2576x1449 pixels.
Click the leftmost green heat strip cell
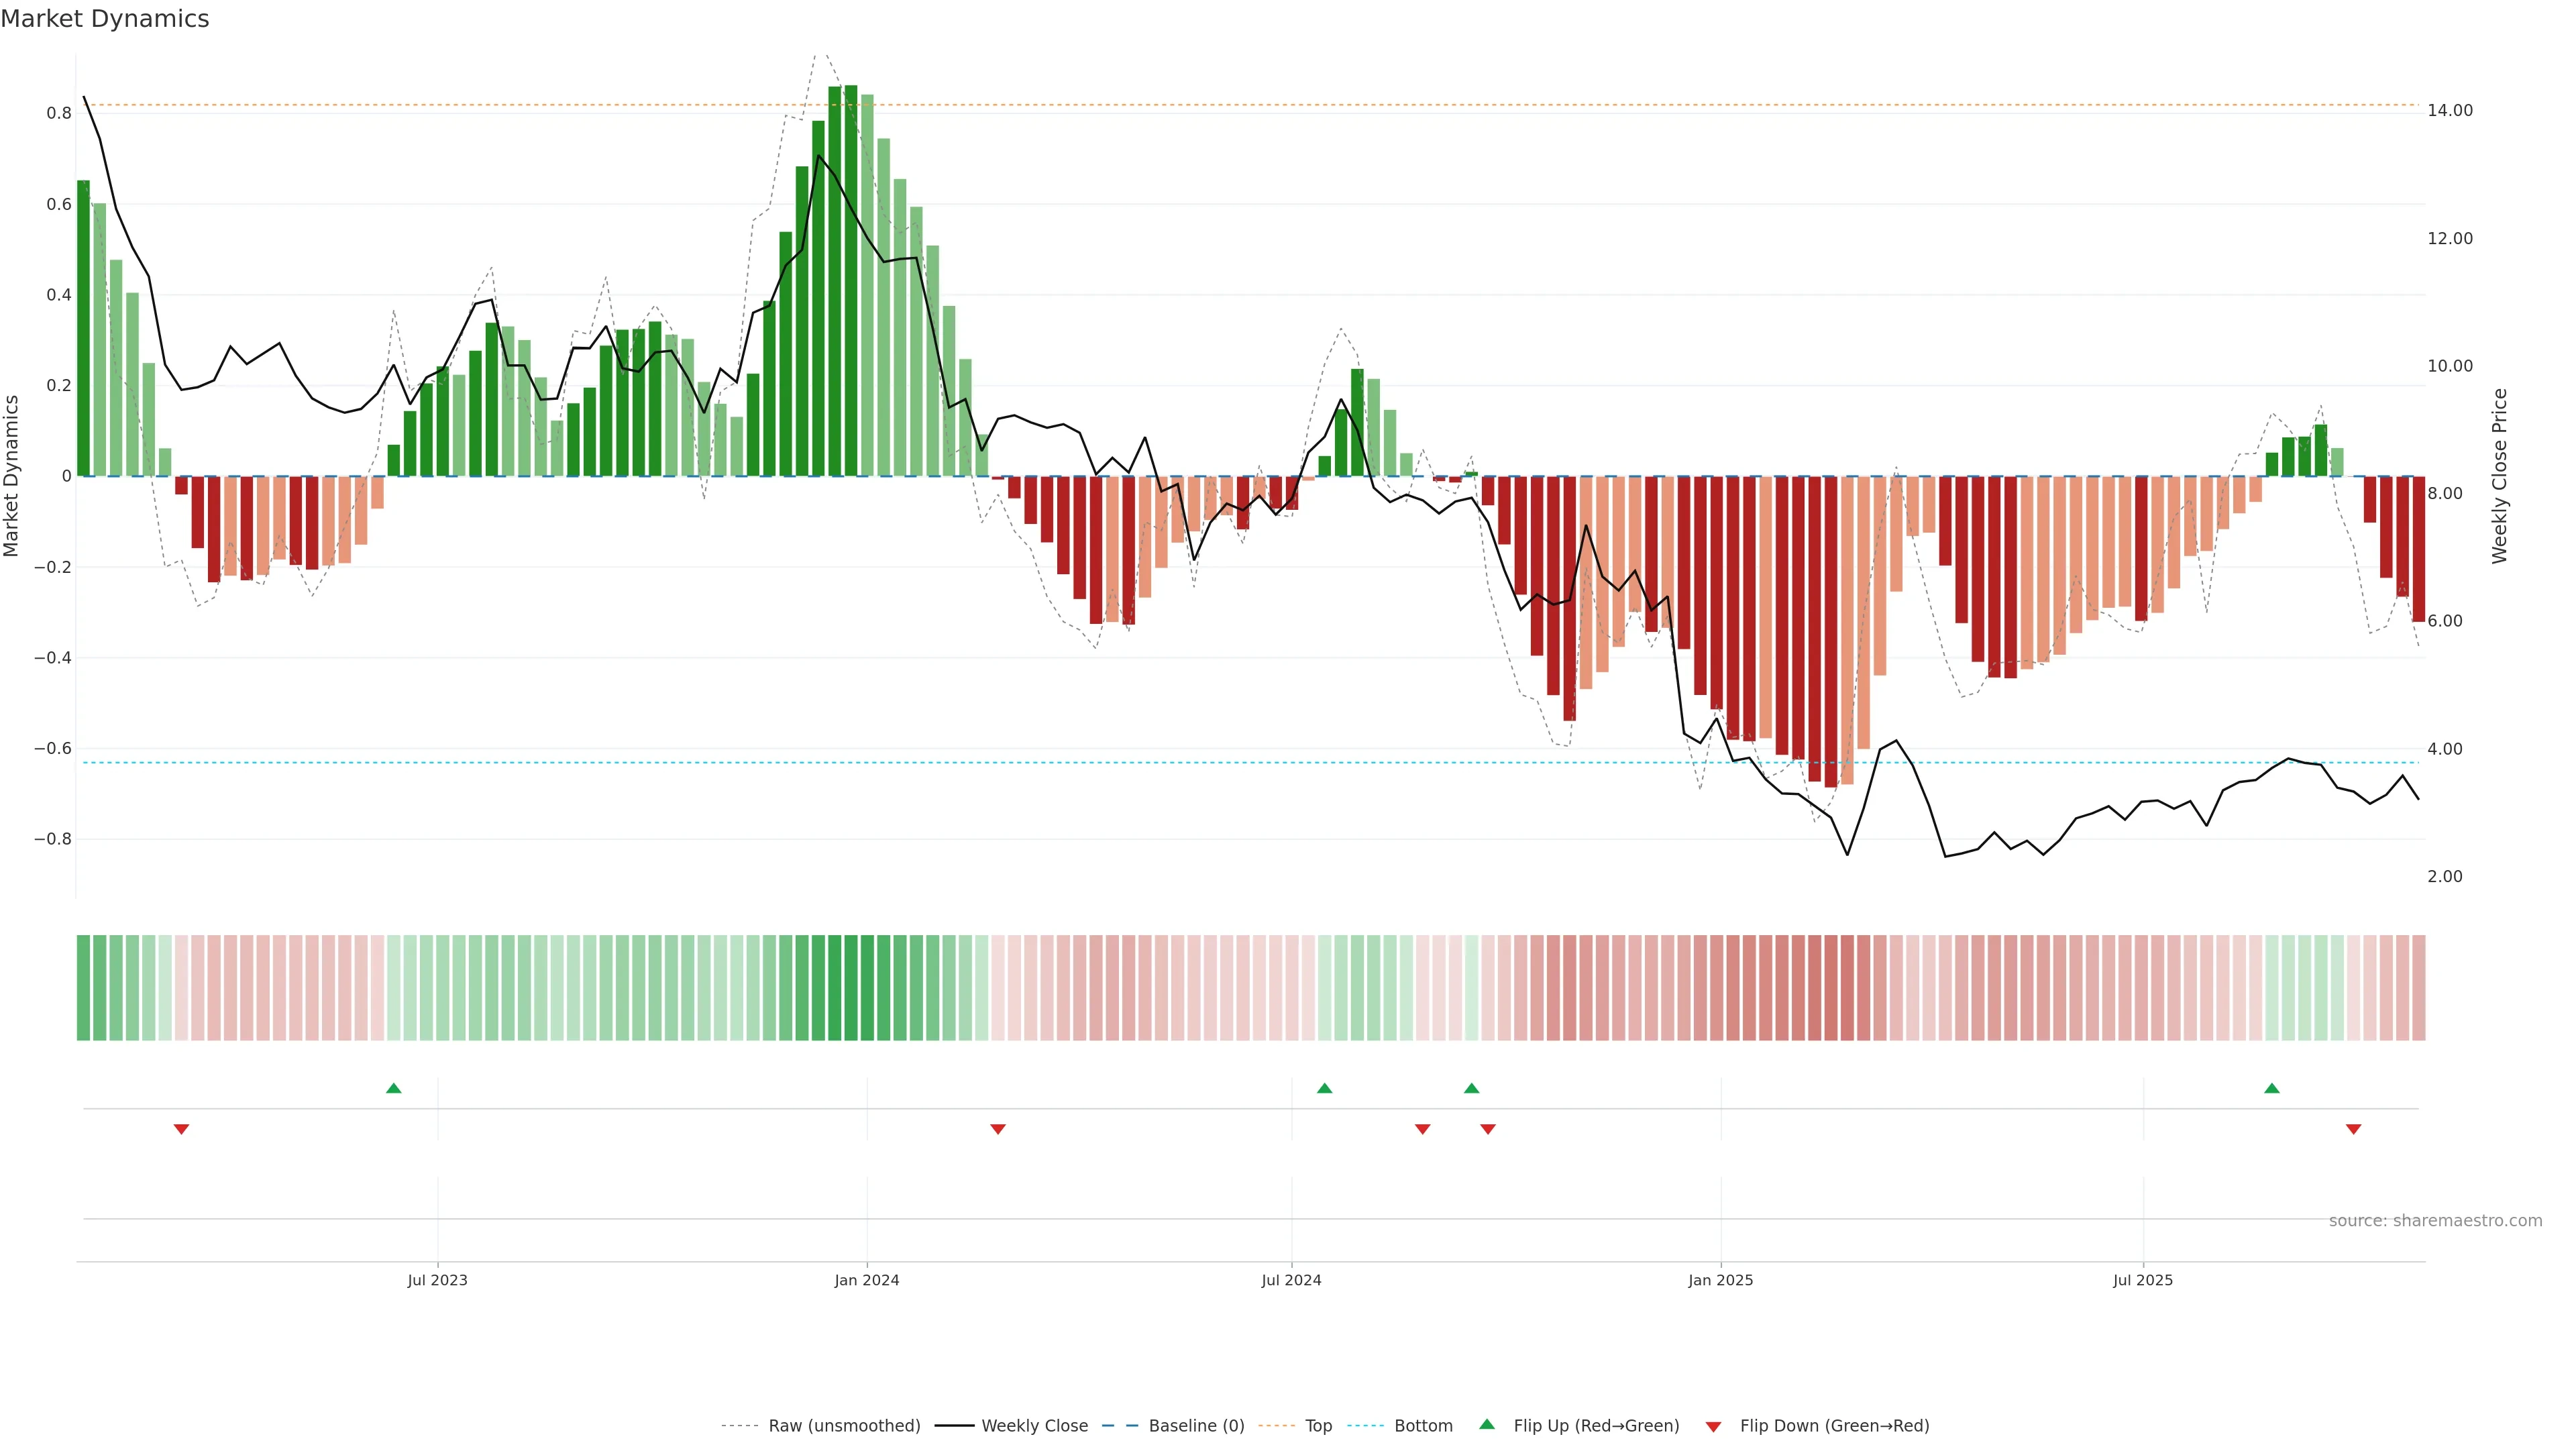pos(83,987)
